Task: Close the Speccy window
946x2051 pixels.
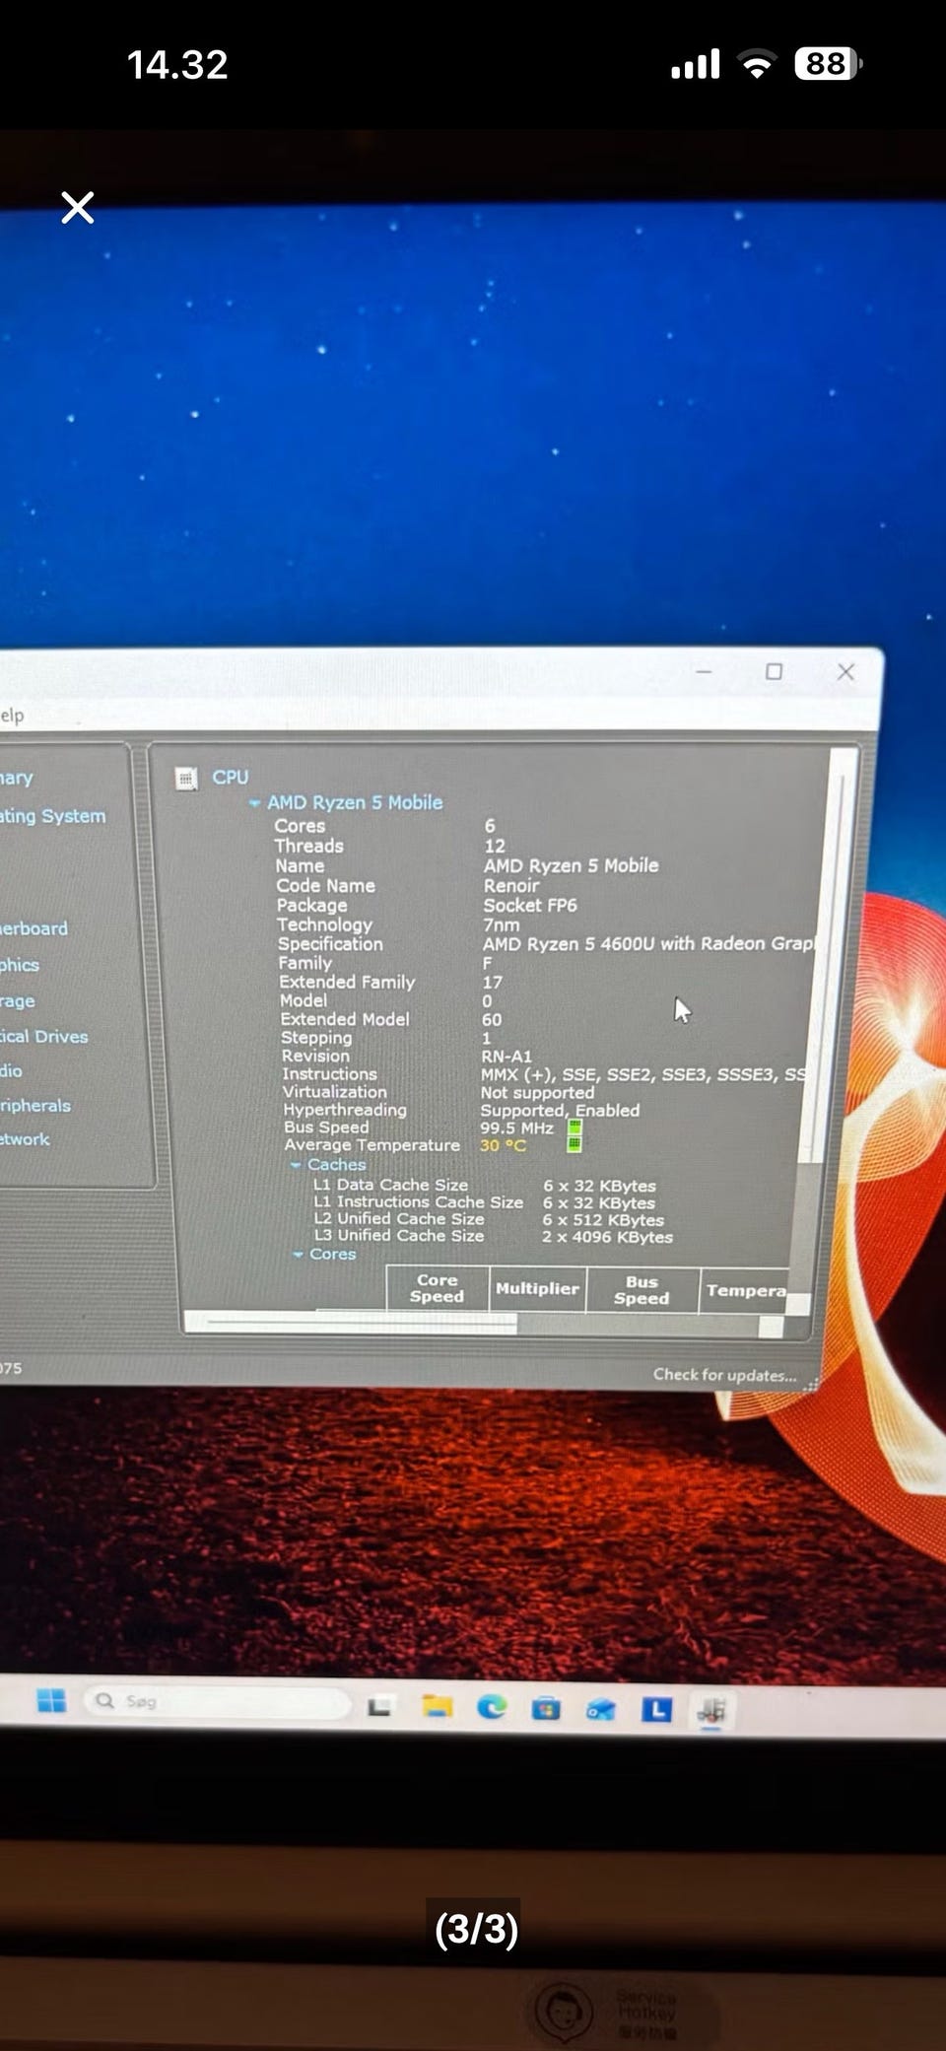Action: [x=845, y=672]
